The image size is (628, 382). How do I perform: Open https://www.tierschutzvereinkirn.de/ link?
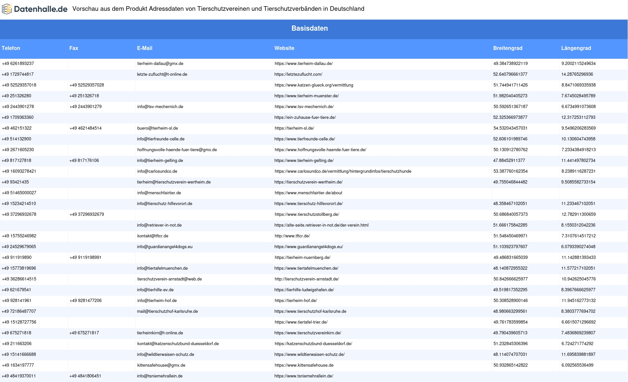[308, 333]
